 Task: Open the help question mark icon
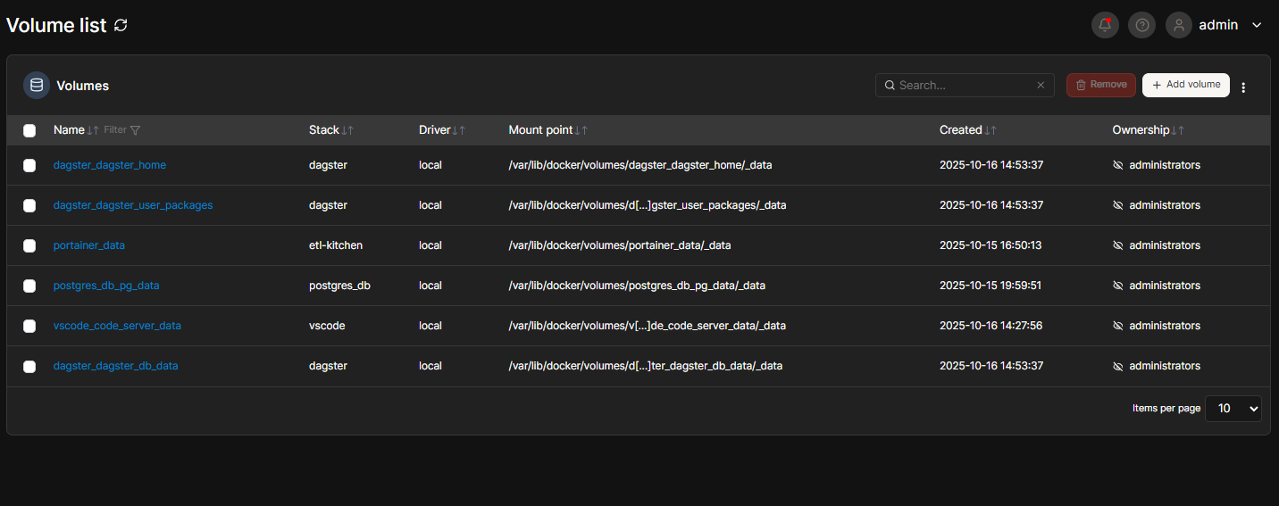1141,25
